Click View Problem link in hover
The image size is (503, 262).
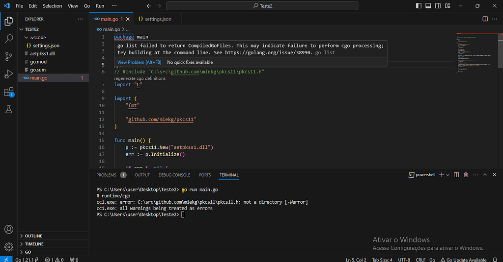click(x=139, y=62)
